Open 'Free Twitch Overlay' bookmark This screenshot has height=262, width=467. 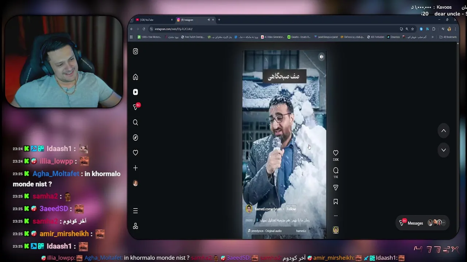193,37
